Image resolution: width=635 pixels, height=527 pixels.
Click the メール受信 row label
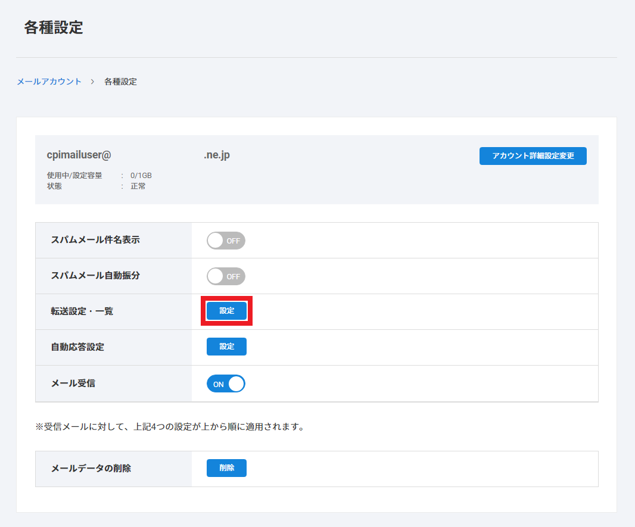pos(73,383)
